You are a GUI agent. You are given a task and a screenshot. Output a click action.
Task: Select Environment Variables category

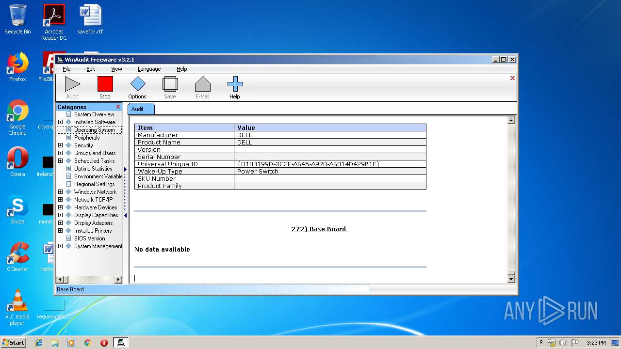[98, 176]
